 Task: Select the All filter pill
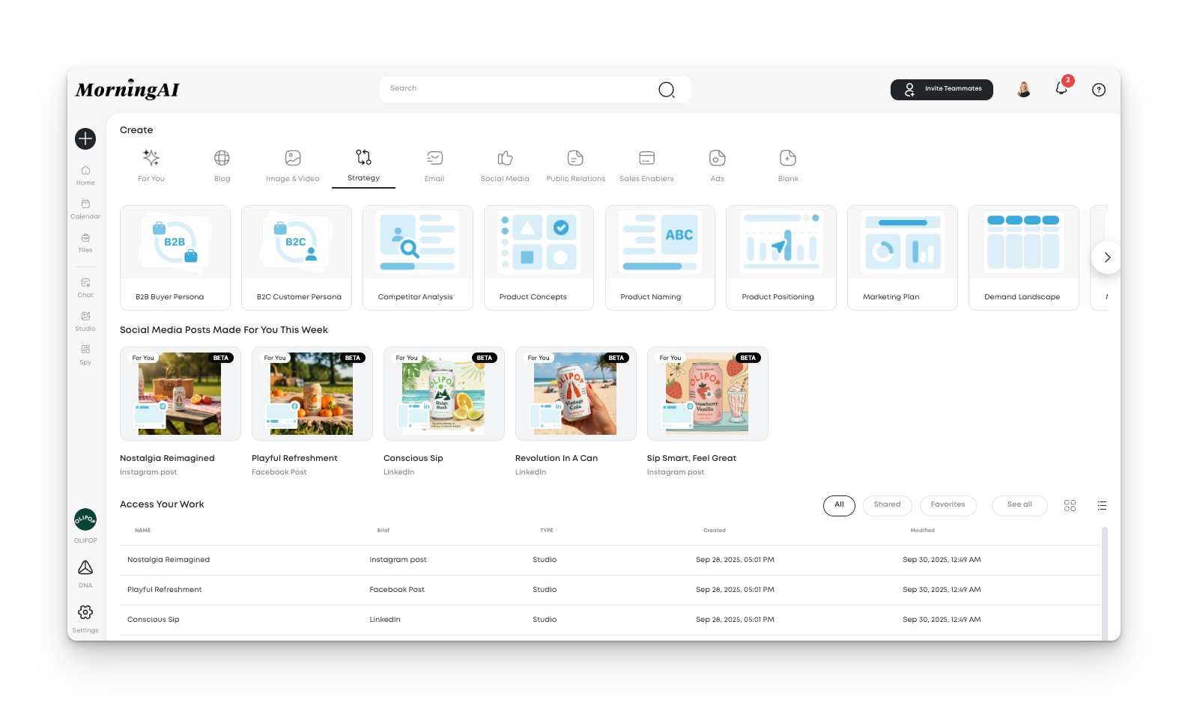coord(839,505)
